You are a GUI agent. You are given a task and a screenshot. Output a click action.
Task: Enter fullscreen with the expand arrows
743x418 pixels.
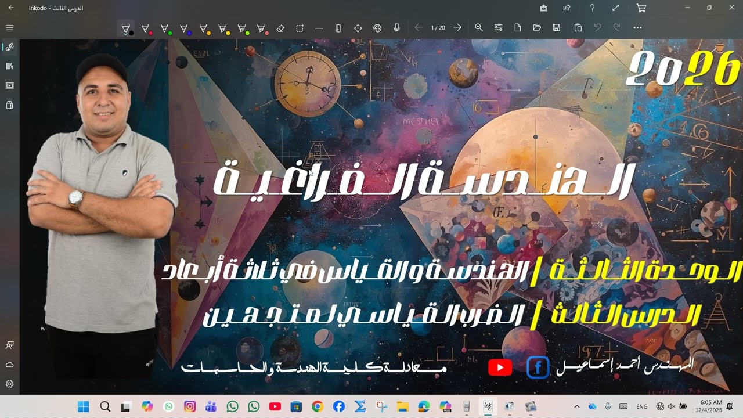coord(616,8)
